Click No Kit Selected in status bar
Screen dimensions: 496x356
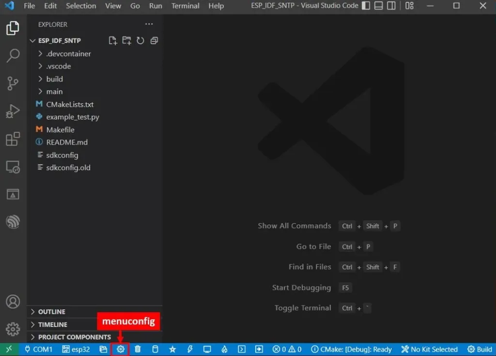tap(430, 349)
